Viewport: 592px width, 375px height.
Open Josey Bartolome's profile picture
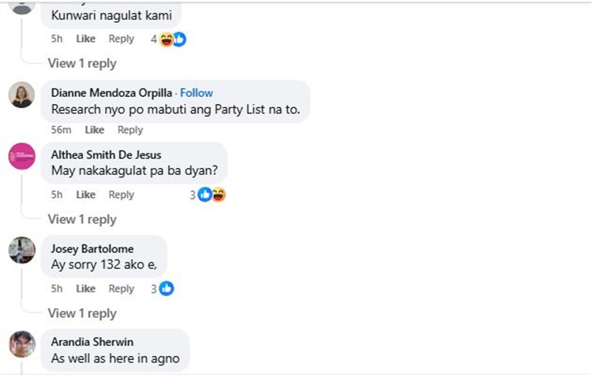[22, 250]
